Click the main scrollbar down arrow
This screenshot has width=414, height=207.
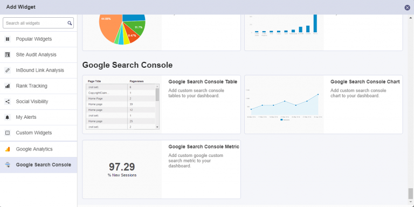coord(411,202)
